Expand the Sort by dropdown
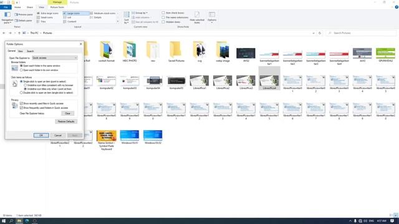The height and width of the screenshot is (224, 399). coord(126,18)
